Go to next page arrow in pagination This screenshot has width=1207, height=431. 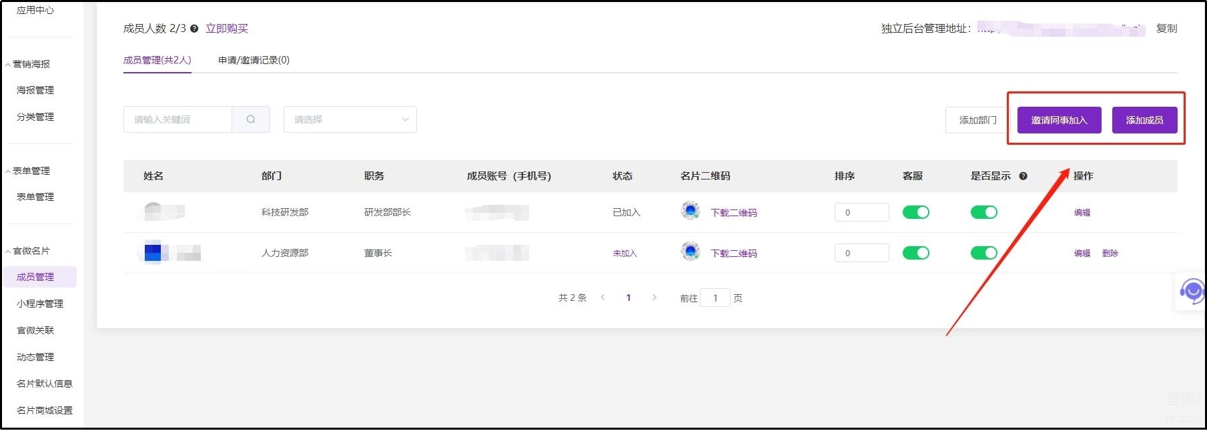coord(654,298)
